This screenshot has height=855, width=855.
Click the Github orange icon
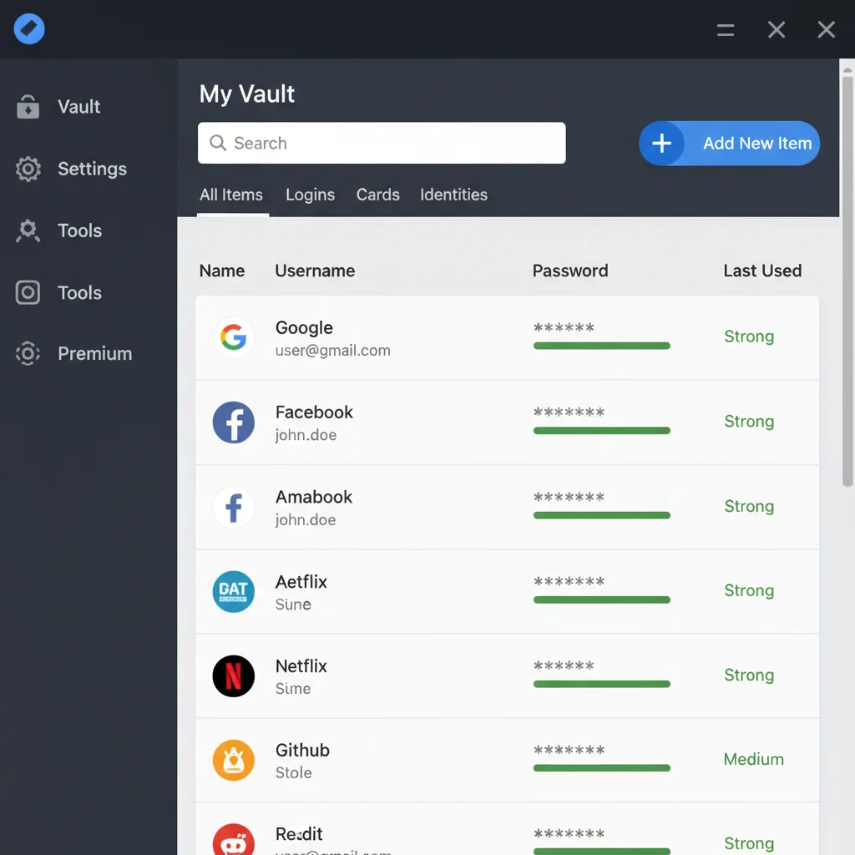click(234, 760)
